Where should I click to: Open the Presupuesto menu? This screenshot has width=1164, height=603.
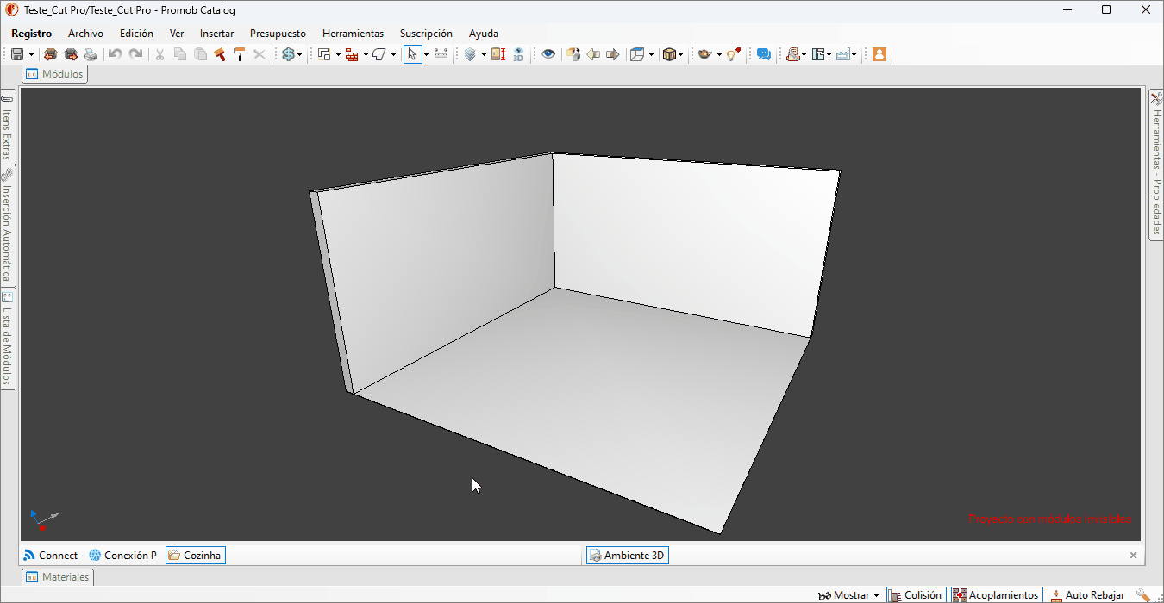(x=278, y=34)
